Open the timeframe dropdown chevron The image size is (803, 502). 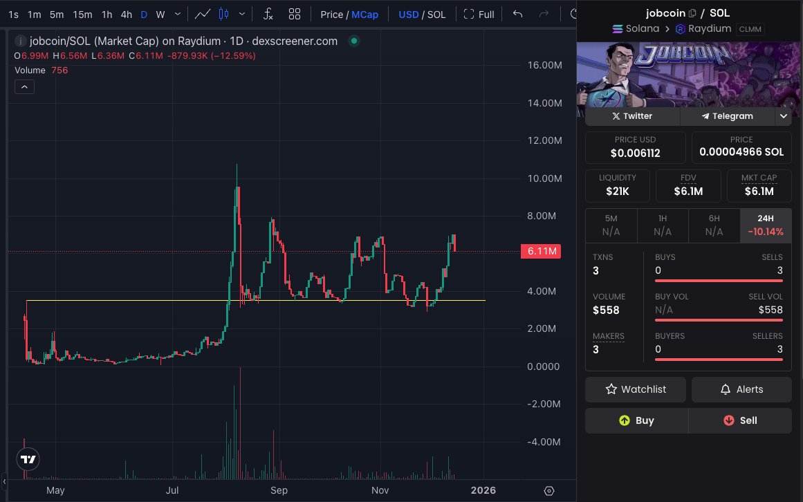pos(178,14)
